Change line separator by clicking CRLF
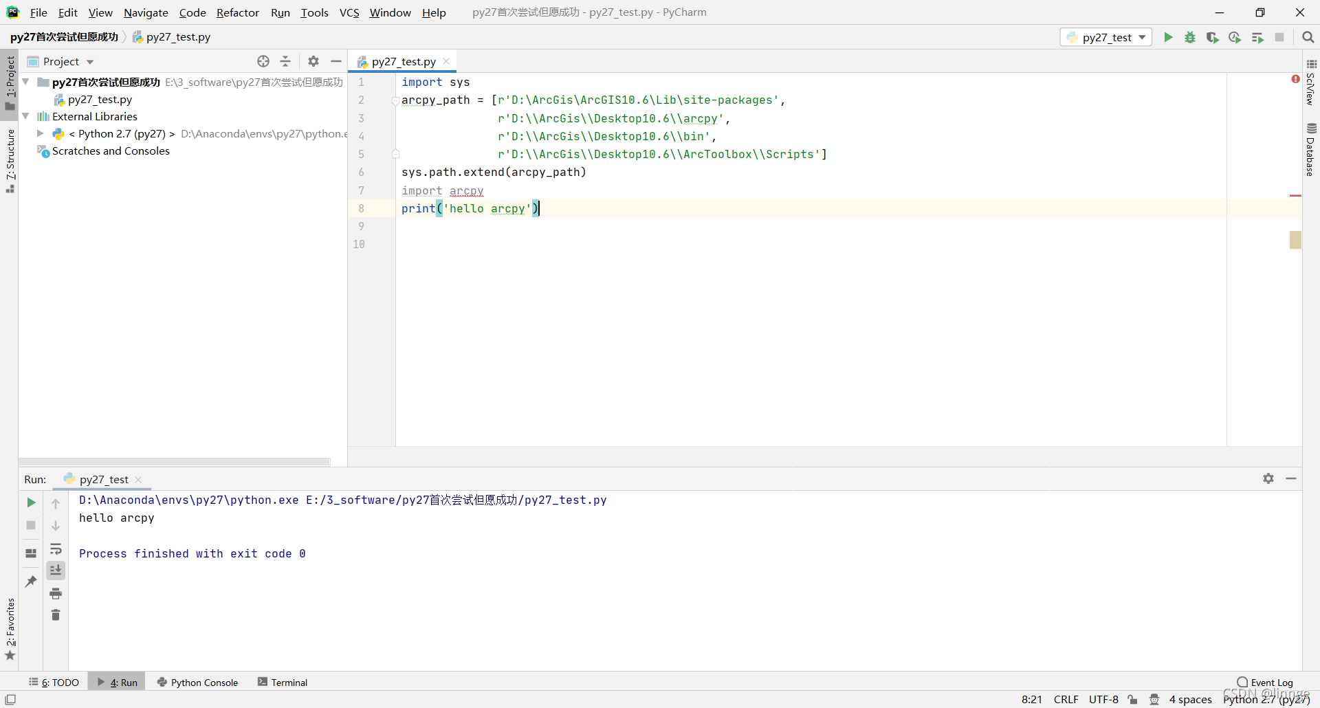The width and height of the screenshot is (1320, 708). click(1066, 700)
